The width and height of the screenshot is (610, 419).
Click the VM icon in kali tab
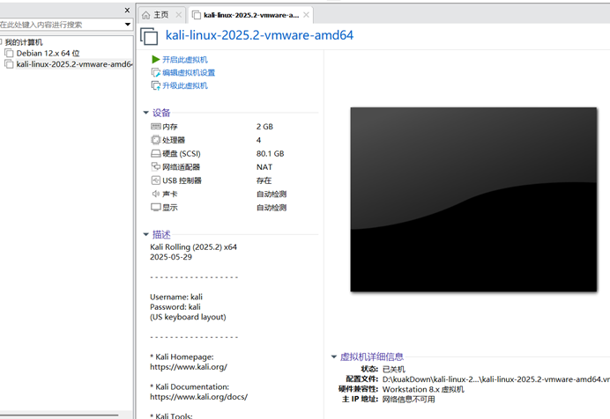click(197, 15)
